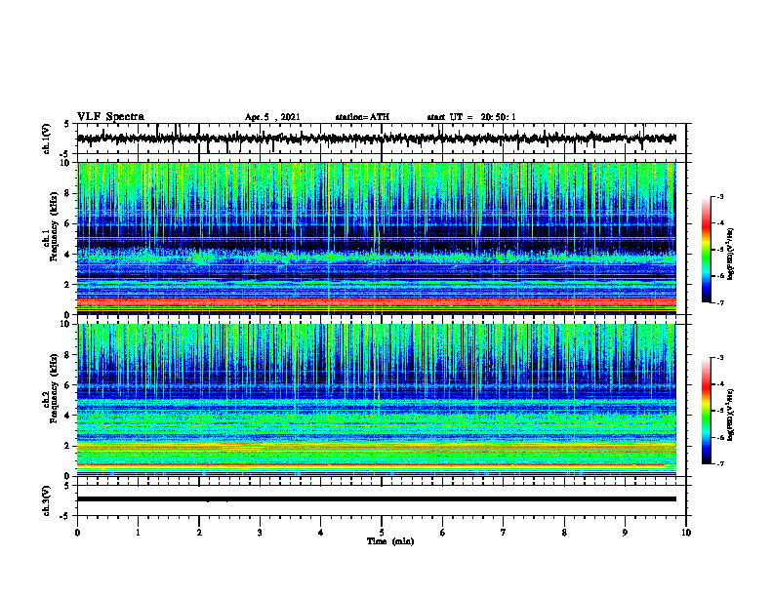Screen dimensions: 773x597
Task: Click the ch.3 flat black voltage trace
Action: [377, 499]
